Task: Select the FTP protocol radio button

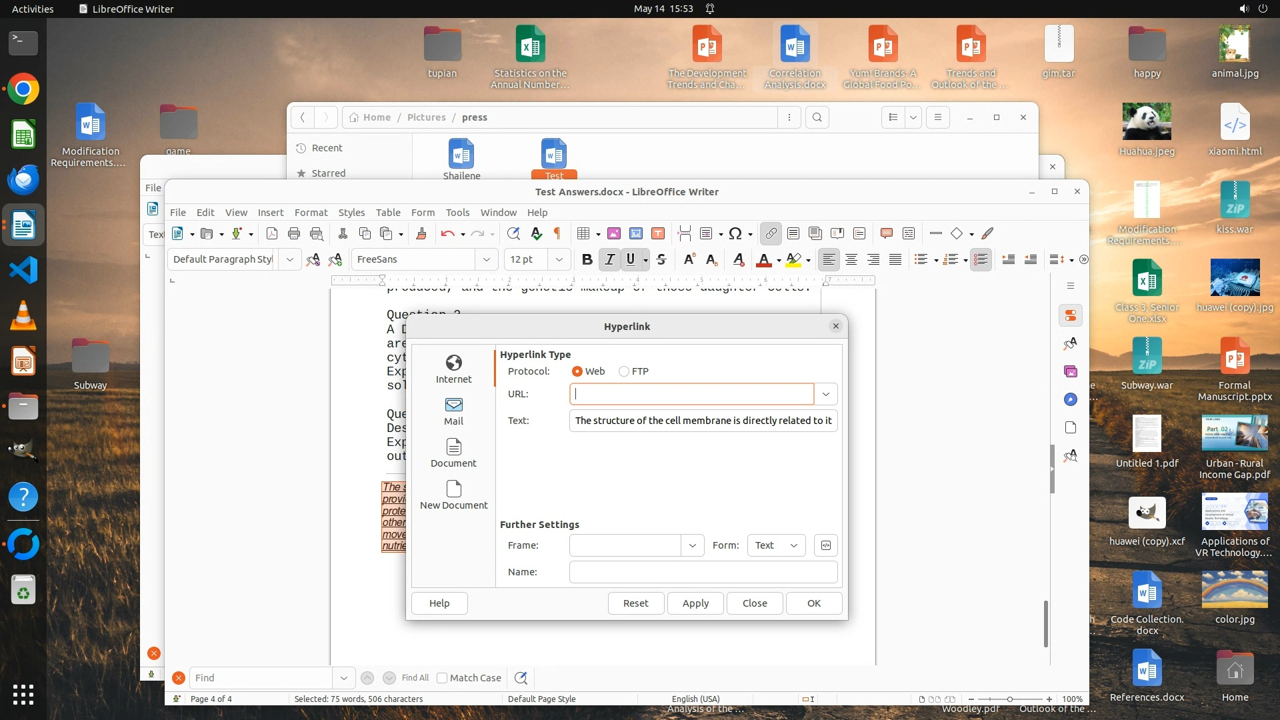Action: (x=624, y=371)
